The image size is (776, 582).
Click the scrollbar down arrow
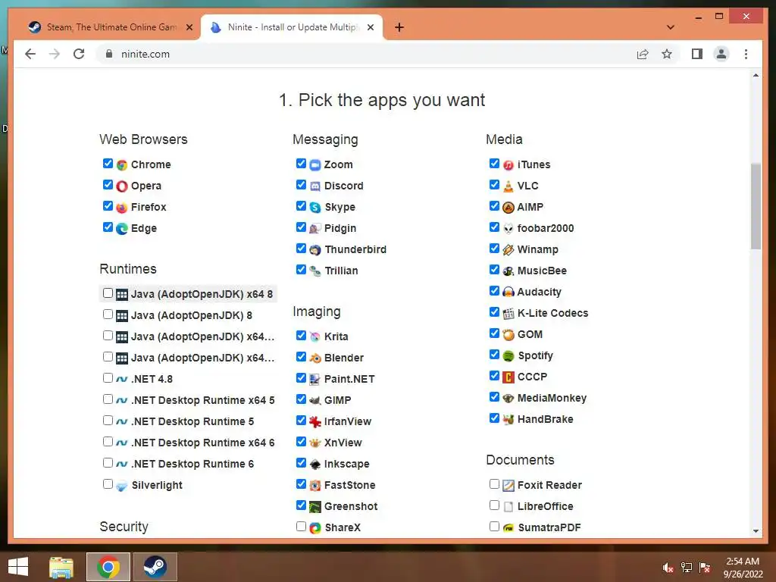pos(756,531)
